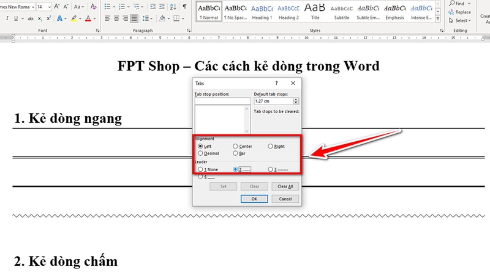This screenshot has width=490, height=275.
Task: Click the Clear All Formatting icon
Action: [94, 7]
